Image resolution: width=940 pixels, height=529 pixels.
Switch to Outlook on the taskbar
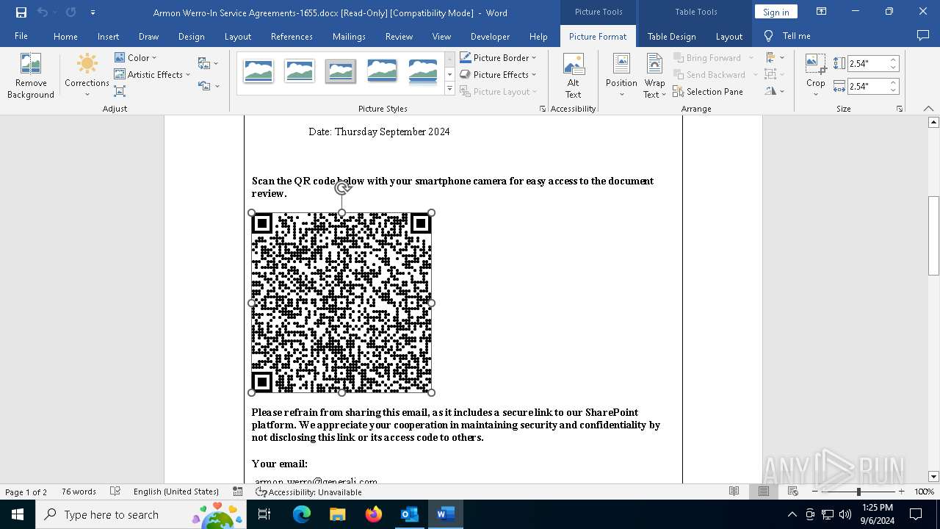coord(409,514)
